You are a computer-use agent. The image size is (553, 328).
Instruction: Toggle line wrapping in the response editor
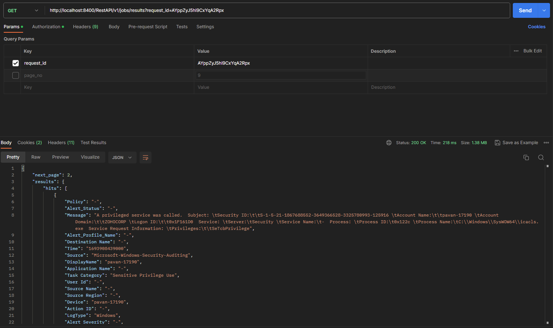(145, 157)
